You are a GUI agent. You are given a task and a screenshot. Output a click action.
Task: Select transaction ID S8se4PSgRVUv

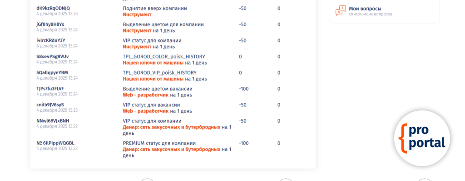click(x=52, y=57)
